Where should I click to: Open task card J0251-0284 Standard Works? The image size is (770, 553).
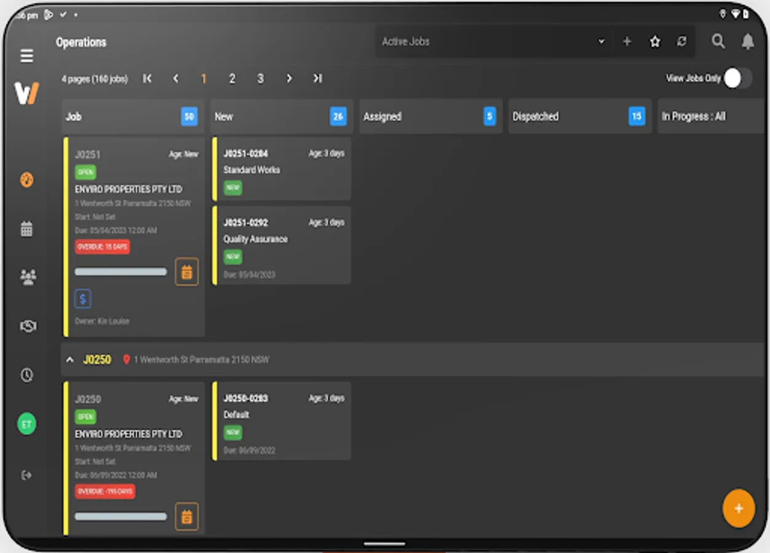click(x=282, y=169)
